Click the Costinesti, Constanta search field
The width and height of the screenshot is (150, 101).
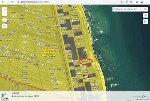[x=125, y=9]
